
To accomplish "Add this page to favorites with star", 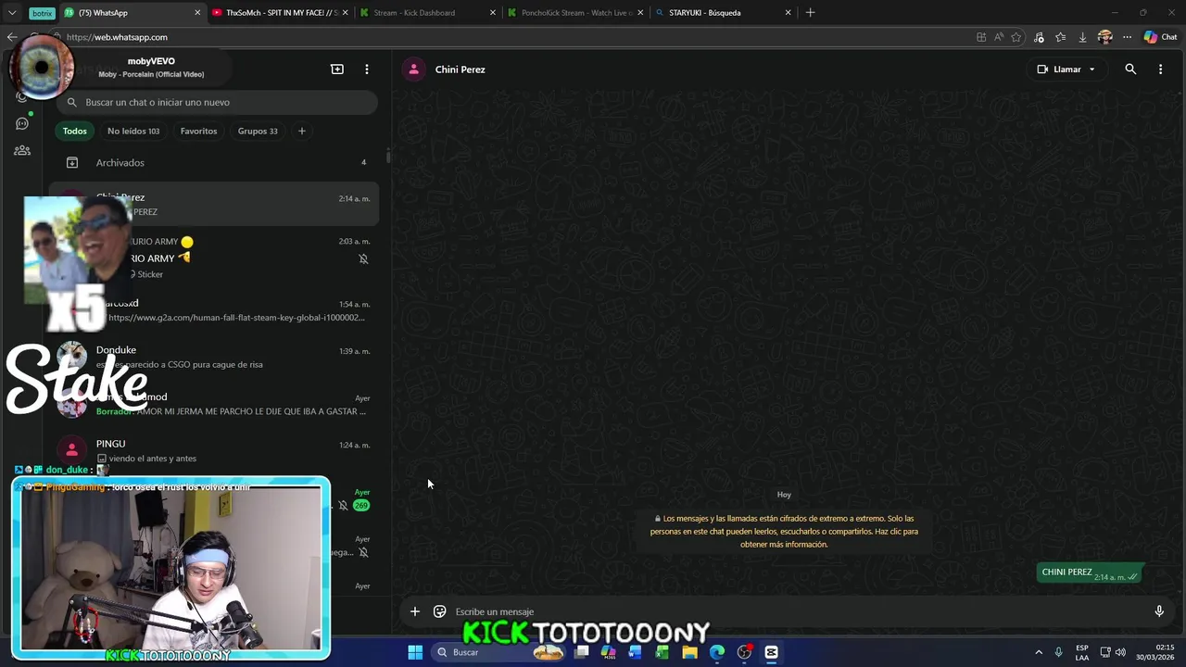I will pyautogui.click(x=1016, y=37).
